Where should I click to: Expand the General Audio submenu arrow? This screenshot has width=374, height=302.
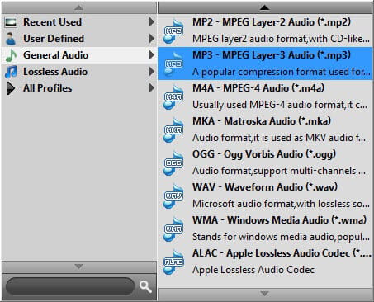click(x=151, y=55)
